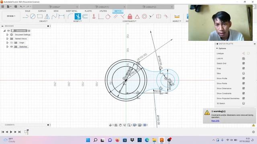Click the Save icon in top toolbar
The image size is (257, 144).
[x=16, y=6]
